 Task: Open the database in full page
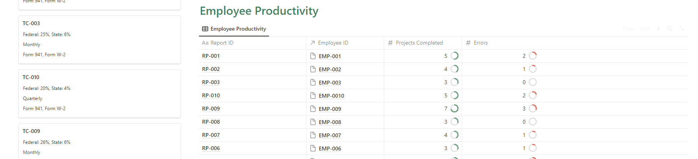point(681,29)
